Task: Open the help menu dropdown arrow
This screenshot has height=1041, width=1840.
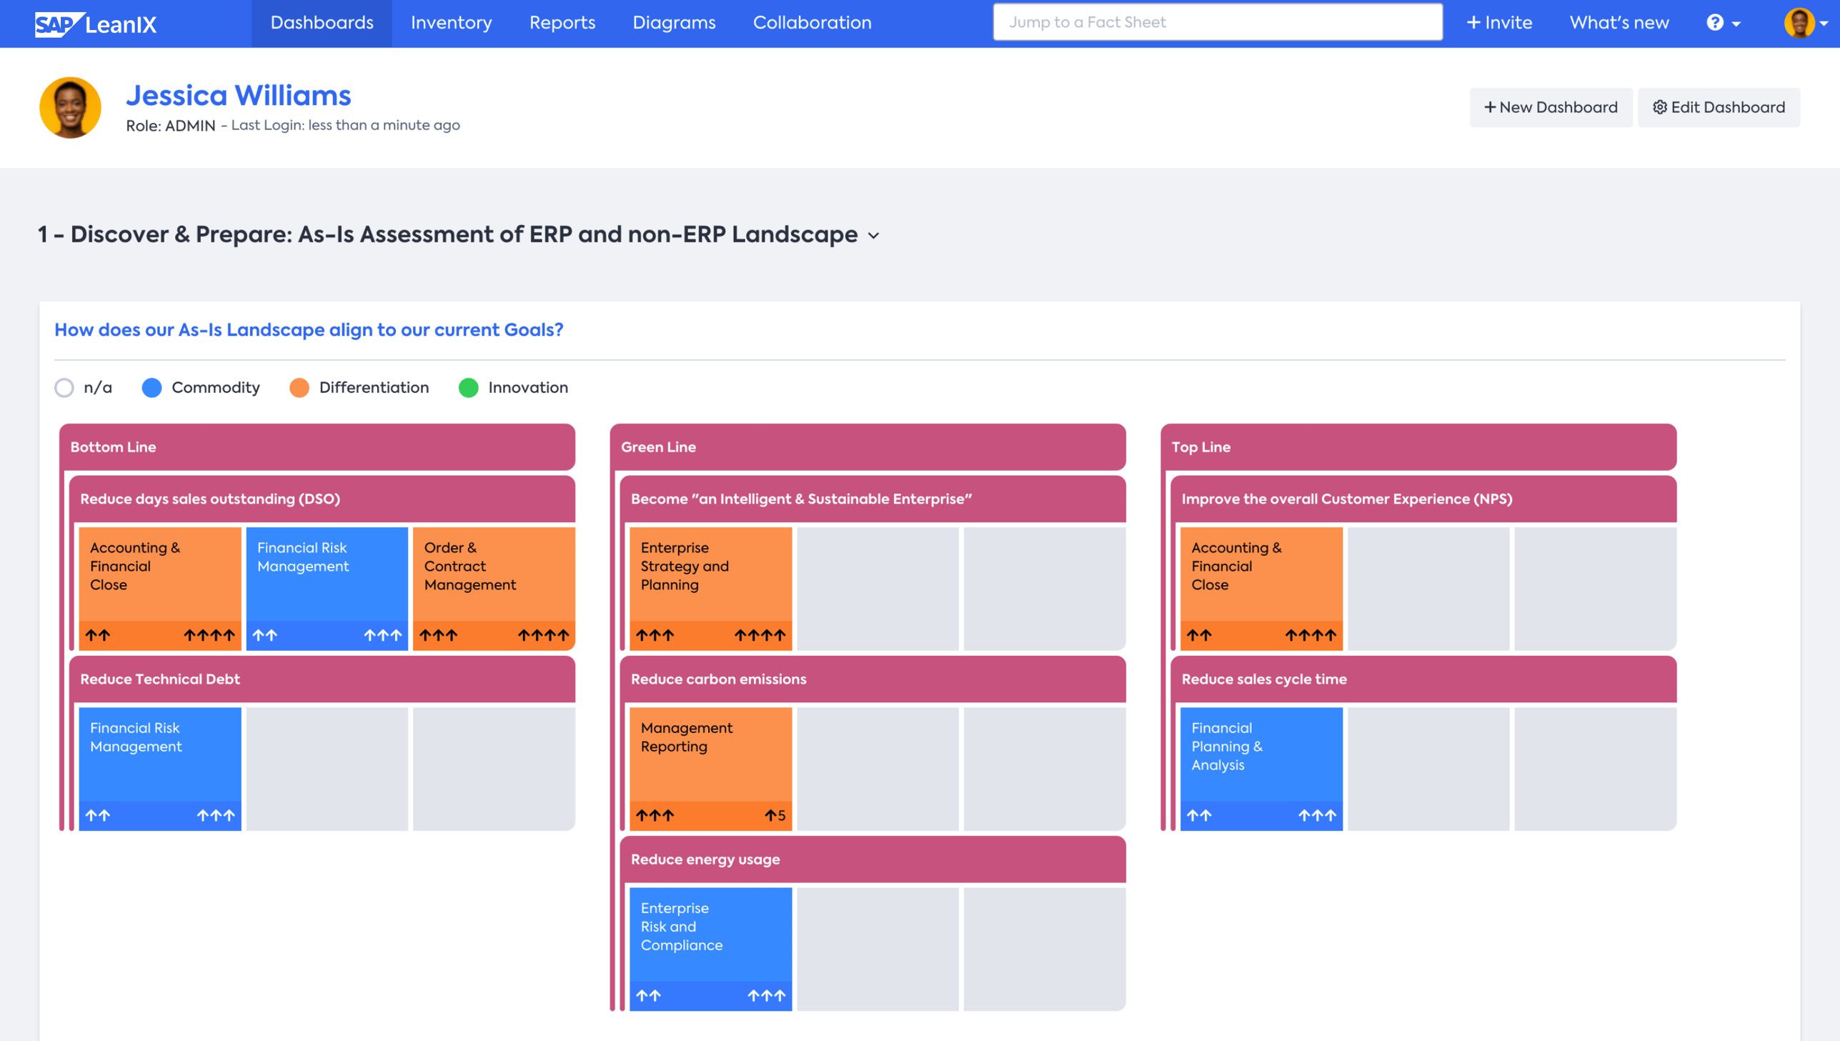Action: tap(1736, 23)
